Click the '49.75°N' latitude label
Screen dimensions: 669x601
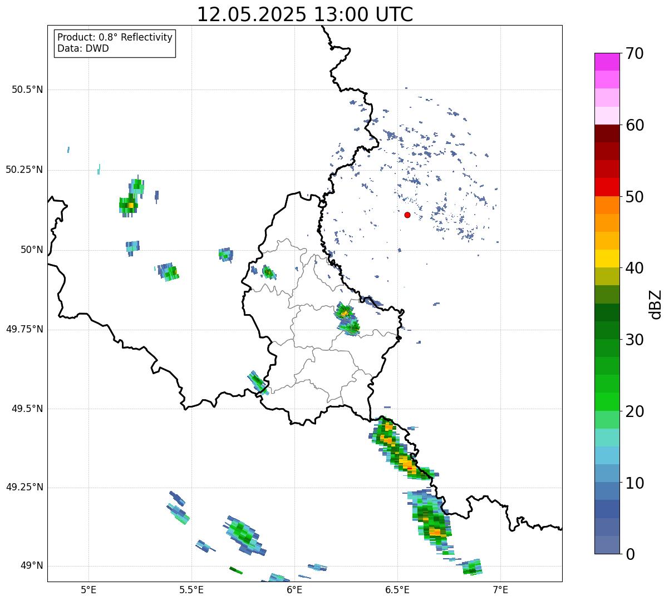click(24, 329)
